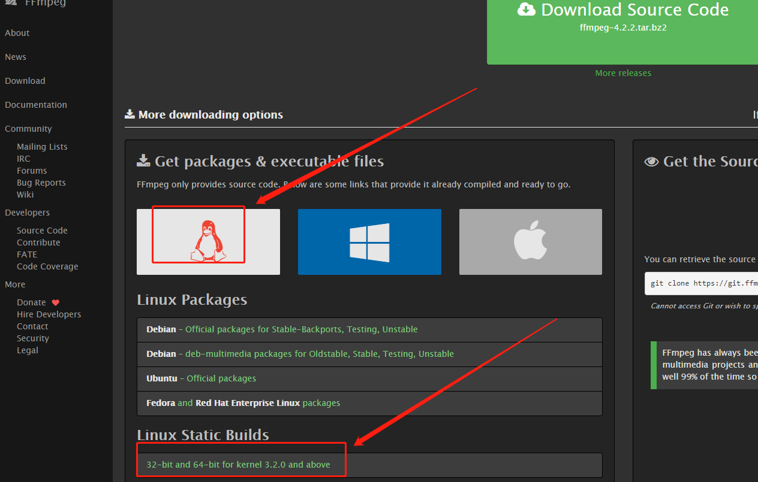Click Linux Static Builds heading
Viewport: 758px width, 482px height.
(x=203, y=435)
